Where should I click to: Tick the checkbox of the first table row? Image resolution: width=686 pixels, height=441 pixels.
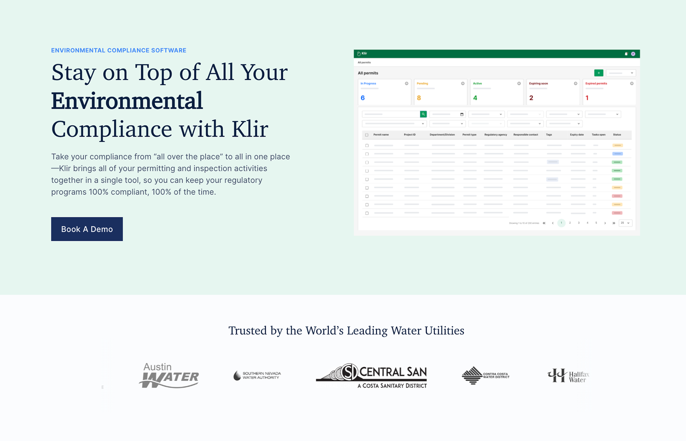(x=367, y=146)
